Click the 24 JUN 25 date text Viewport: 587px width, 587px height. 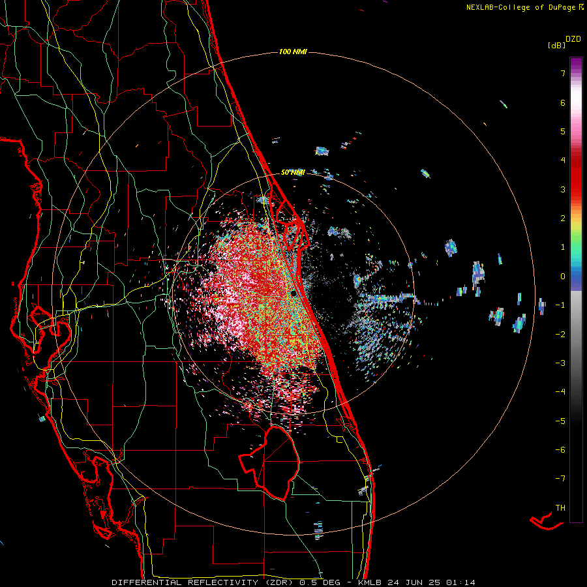(414, 582)
